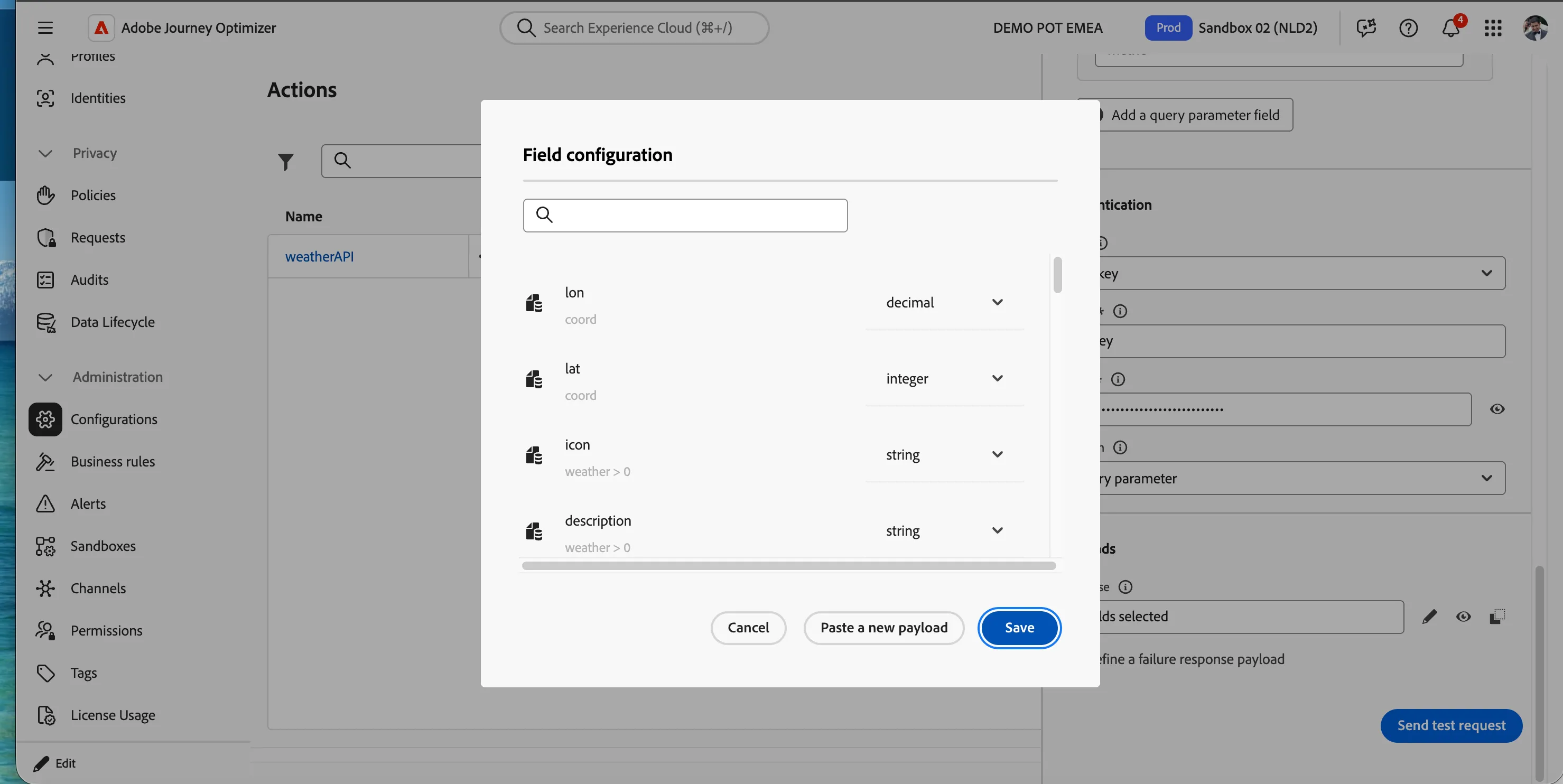Click the pencil edit payload icon
1563x784 pixels.
(x=1429, y=617)
